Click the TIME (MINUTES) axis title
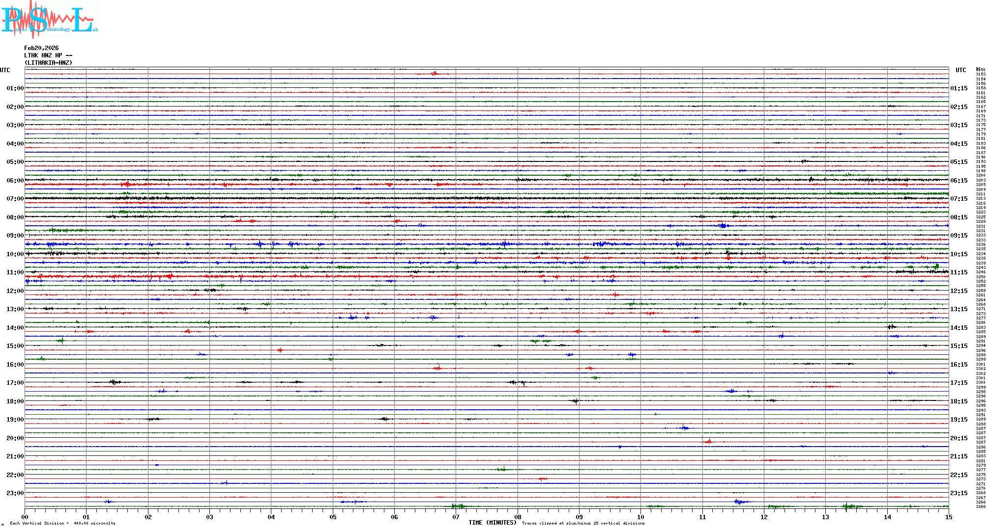This screenshot has width=988, height=530. click(x=492, y=523)
